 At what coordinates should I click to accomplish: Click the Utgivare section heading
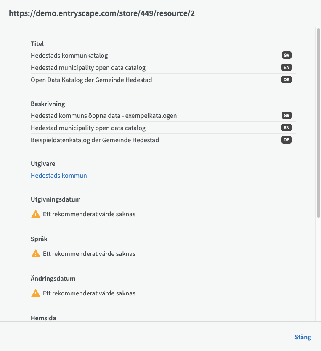pyautogui.click(x=43, y=163)
